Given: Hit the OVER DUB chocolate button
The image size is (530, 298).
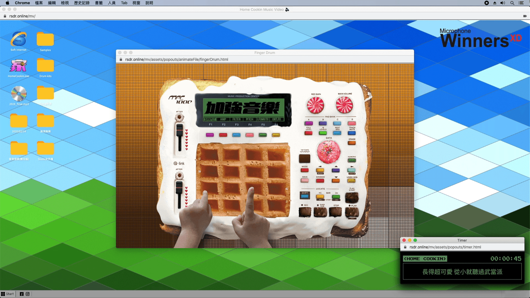Looking at the screenshot, I should [320, 212].
